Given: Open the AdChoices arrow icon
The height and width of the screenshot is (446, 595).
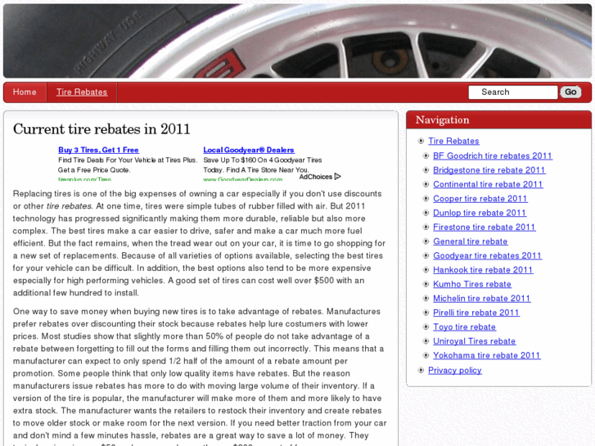Looking at the screenshot, I should tap(338, 177).
